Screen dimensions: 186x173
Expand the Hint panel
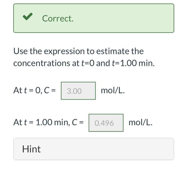[x=94, y=149]
